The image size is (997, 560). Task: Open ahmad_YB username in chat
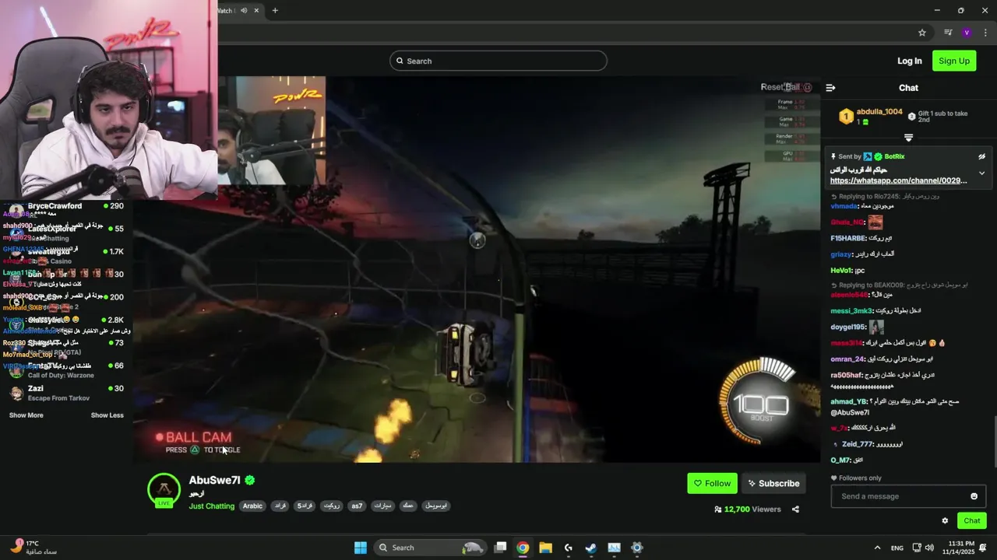[848, 401]
